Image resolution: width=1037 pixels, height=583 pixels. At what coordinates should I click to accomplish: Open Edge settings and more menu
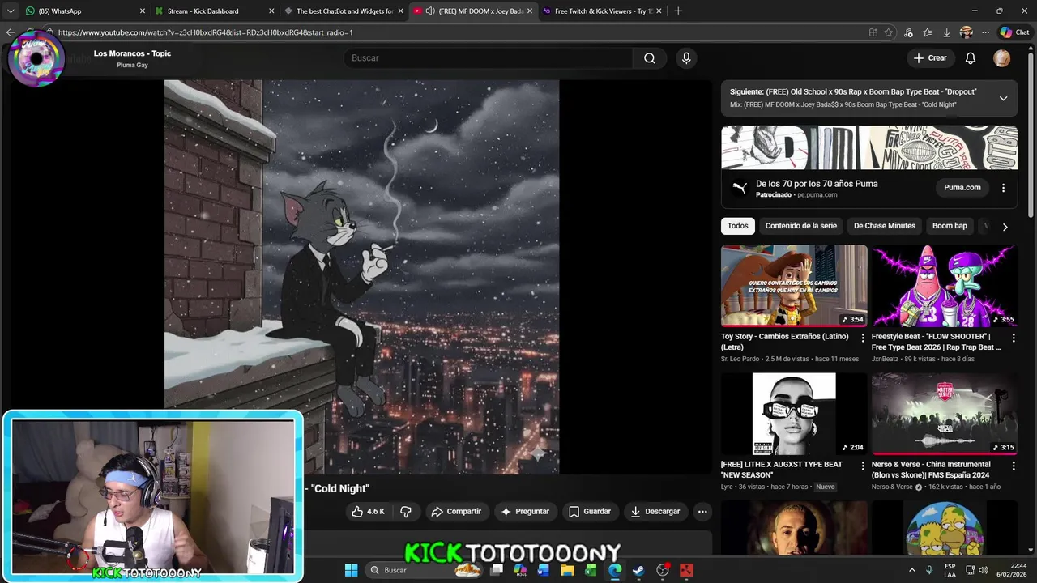(x=985, y=32)
